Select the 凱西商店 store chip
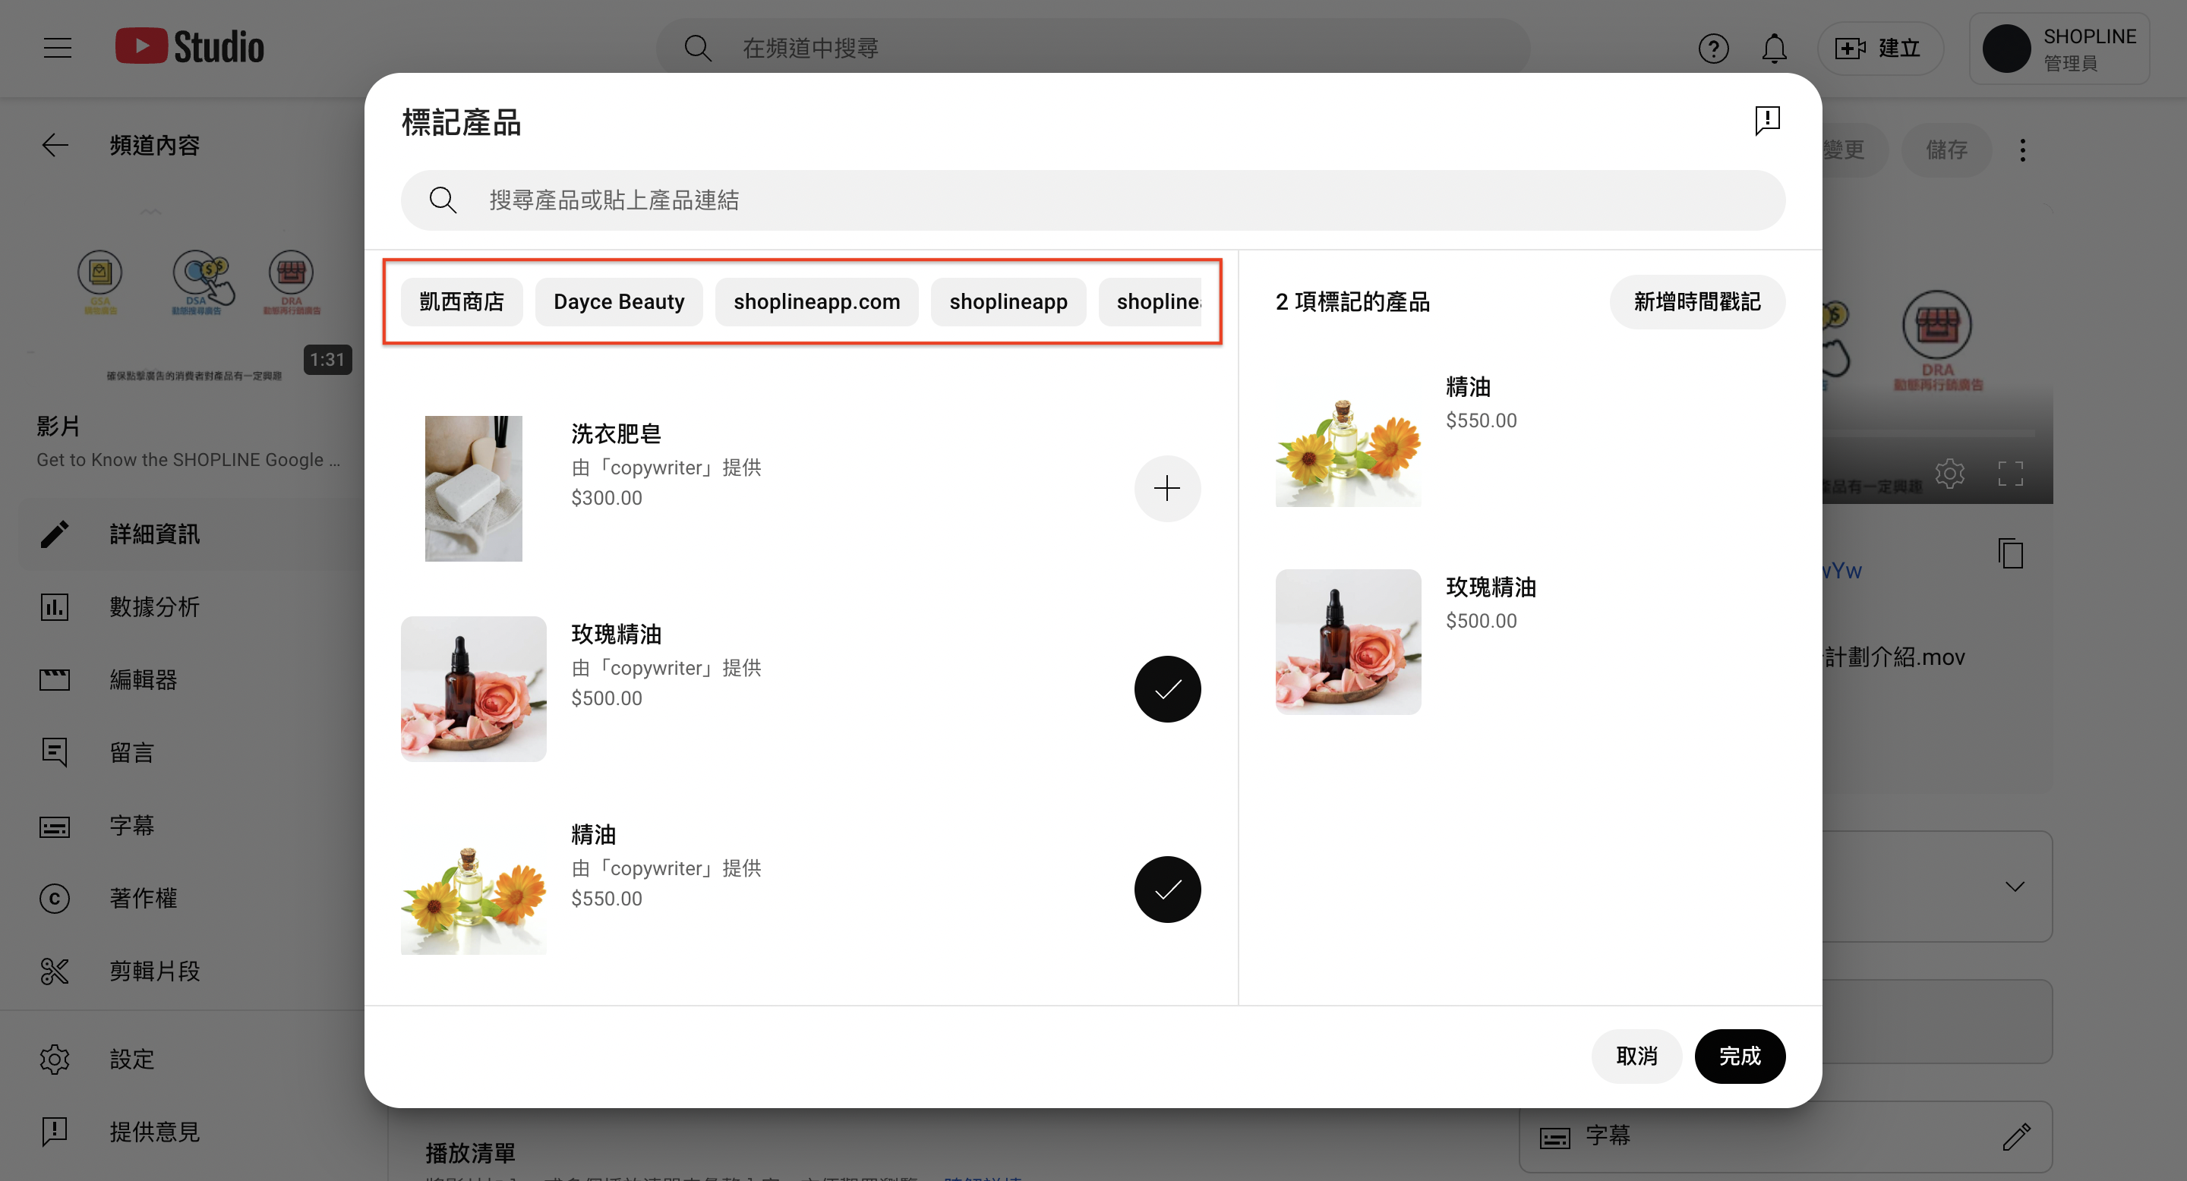The width and height of the screenshot is (2187, 1181). [462, 302]
